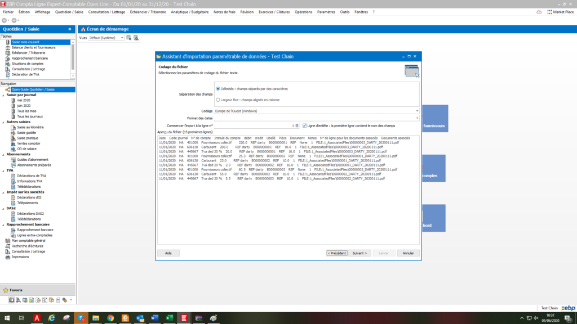The image size is (577, 324).
Task: Open the Consultation / Lettrage menu
Action: [106, 12]
